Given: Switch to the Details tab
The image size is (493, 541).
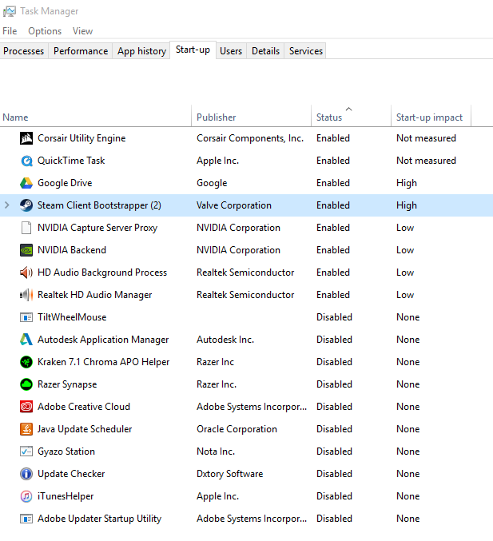Looking at the screenshot, I should (265, 51).
